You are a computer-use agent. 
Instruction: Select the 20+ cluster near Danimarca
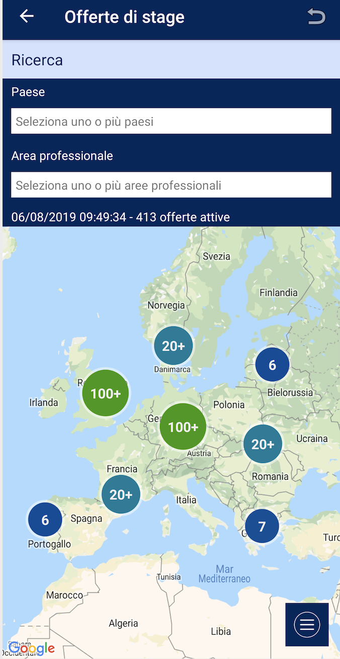tap(173, 346)
